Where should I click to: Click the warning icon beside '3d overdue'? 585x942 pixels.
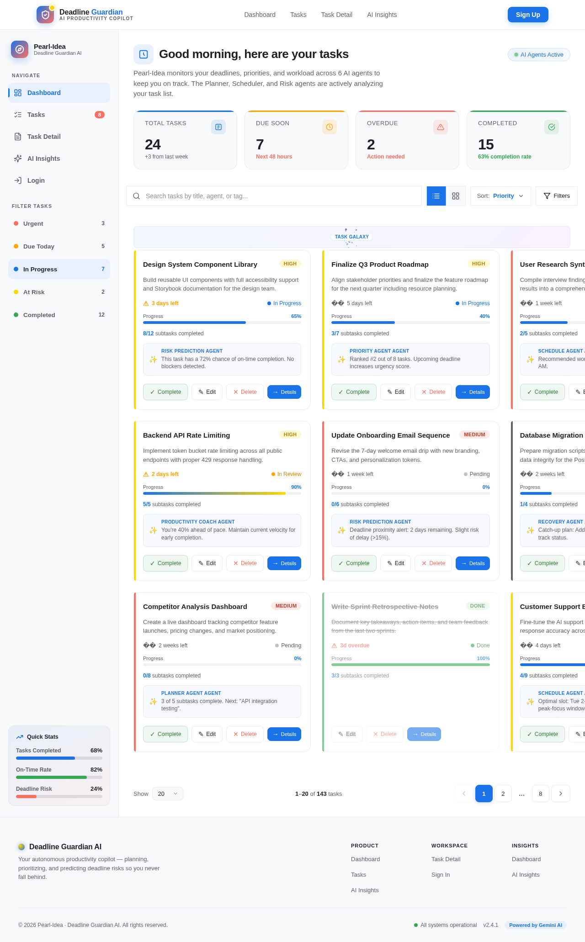pos(335,646)
